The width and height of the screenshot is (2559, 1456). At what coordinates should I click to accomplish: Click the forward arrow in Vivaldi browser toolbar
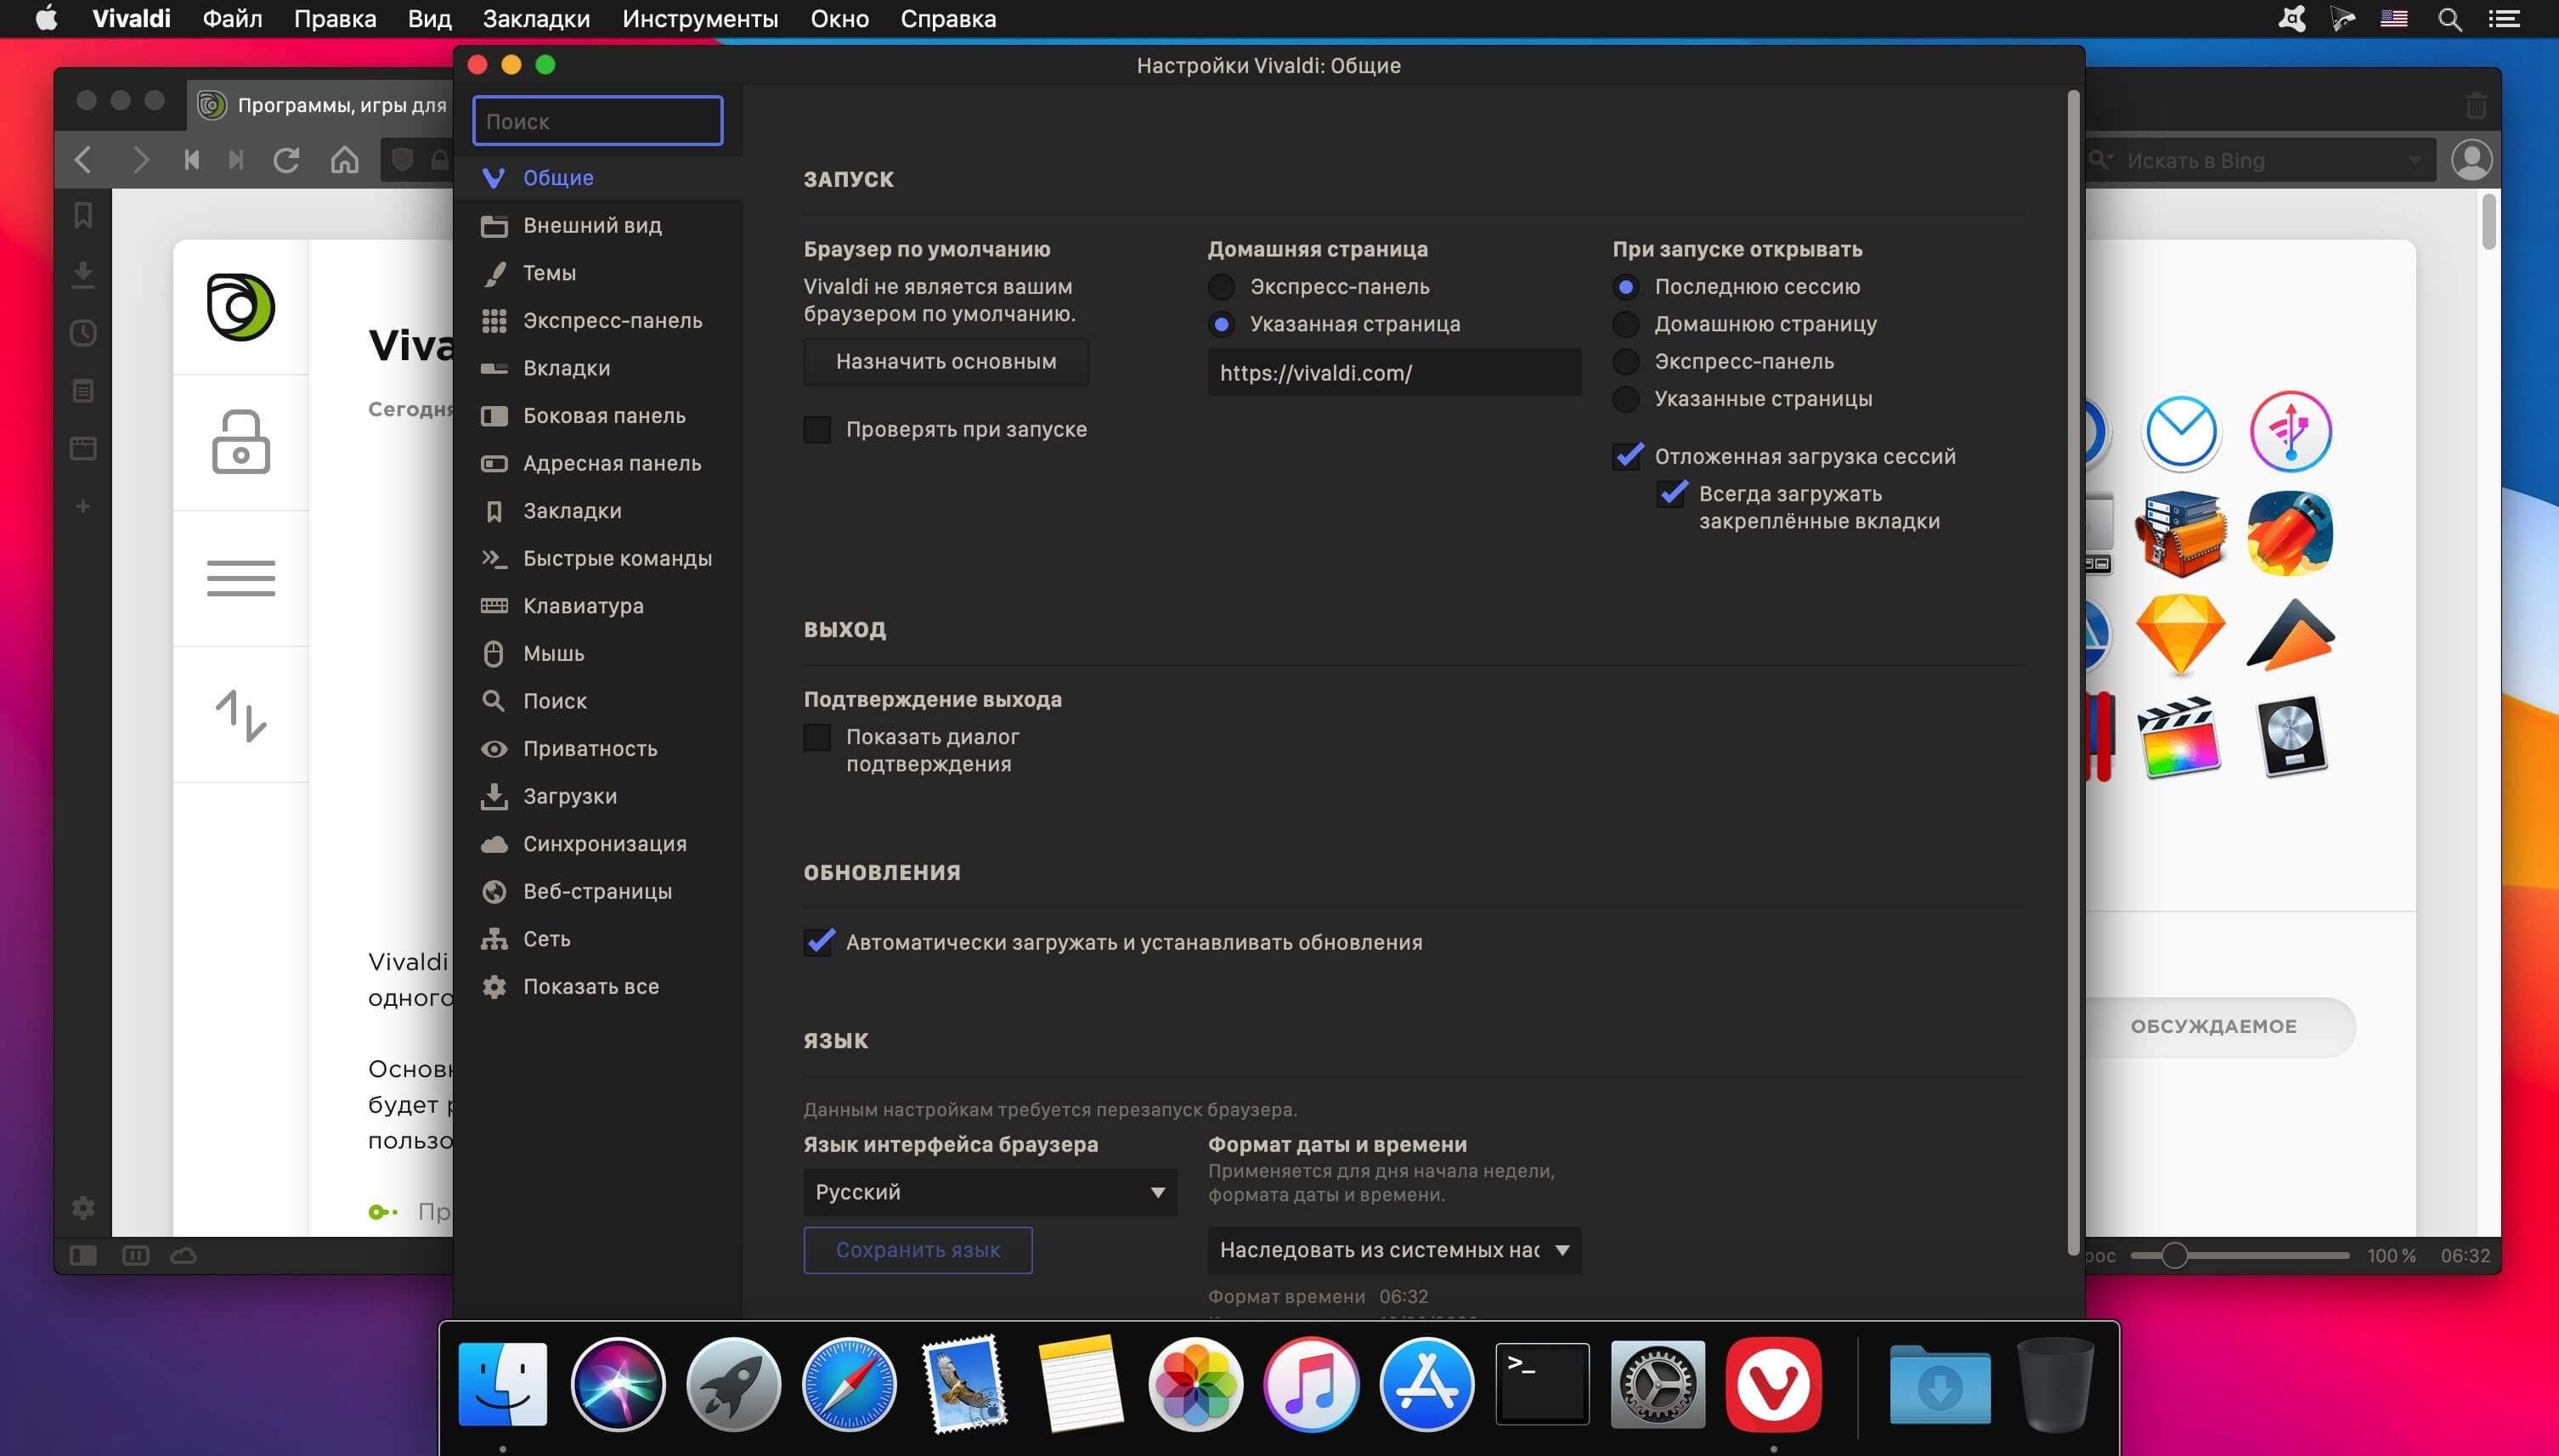[x=140, y=160]
